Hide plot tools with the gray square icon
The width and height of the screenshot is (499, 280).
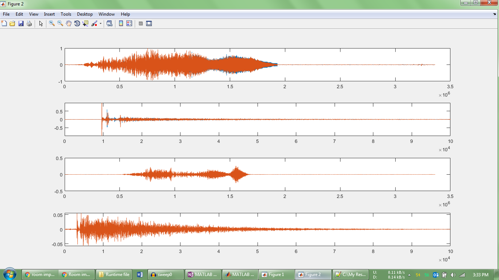pyautogui.click(x=141, y=23)
